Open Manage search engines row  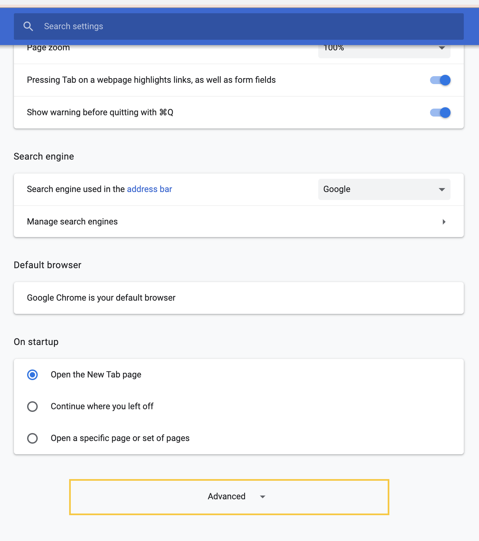239,221
